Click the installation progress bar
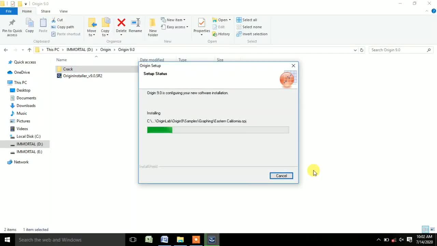Viewport: 437px width, 246px height. pos(218,130)
